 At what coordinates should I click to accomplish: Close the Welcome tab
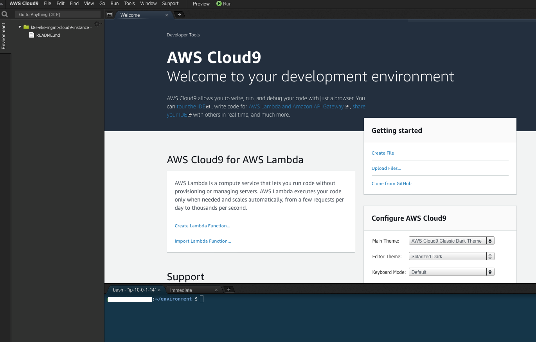coord(167,15)
